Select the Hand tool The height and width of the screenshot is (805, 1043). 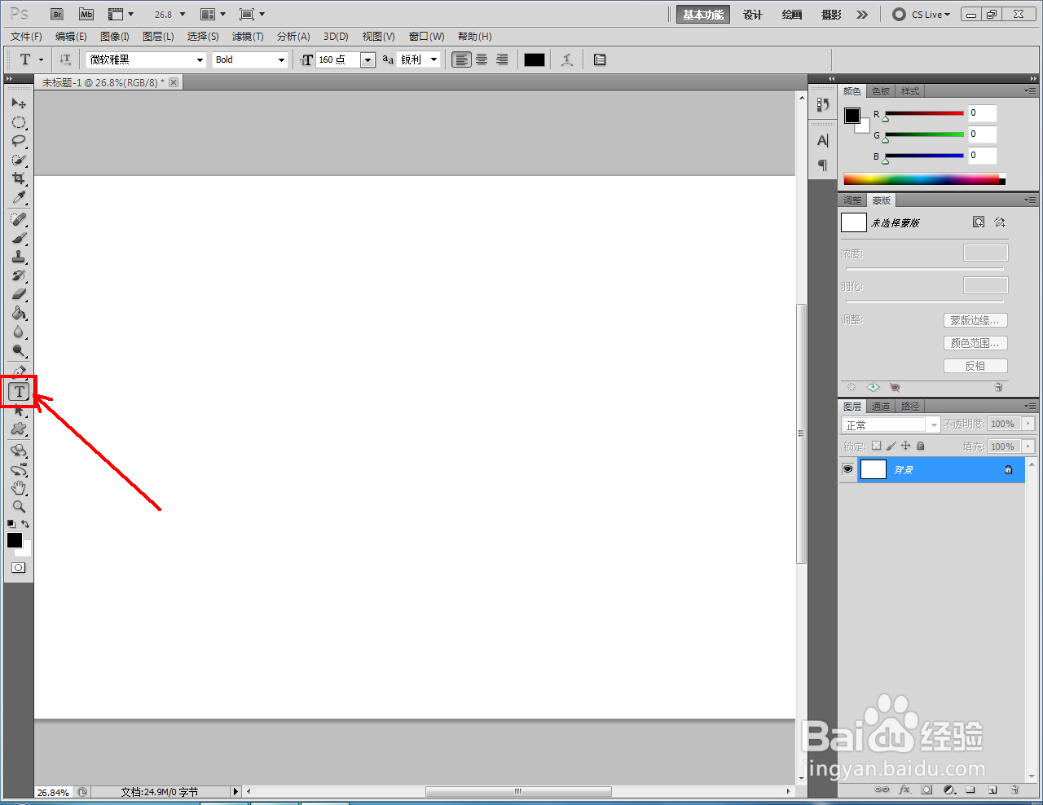(x=19, y=488)
